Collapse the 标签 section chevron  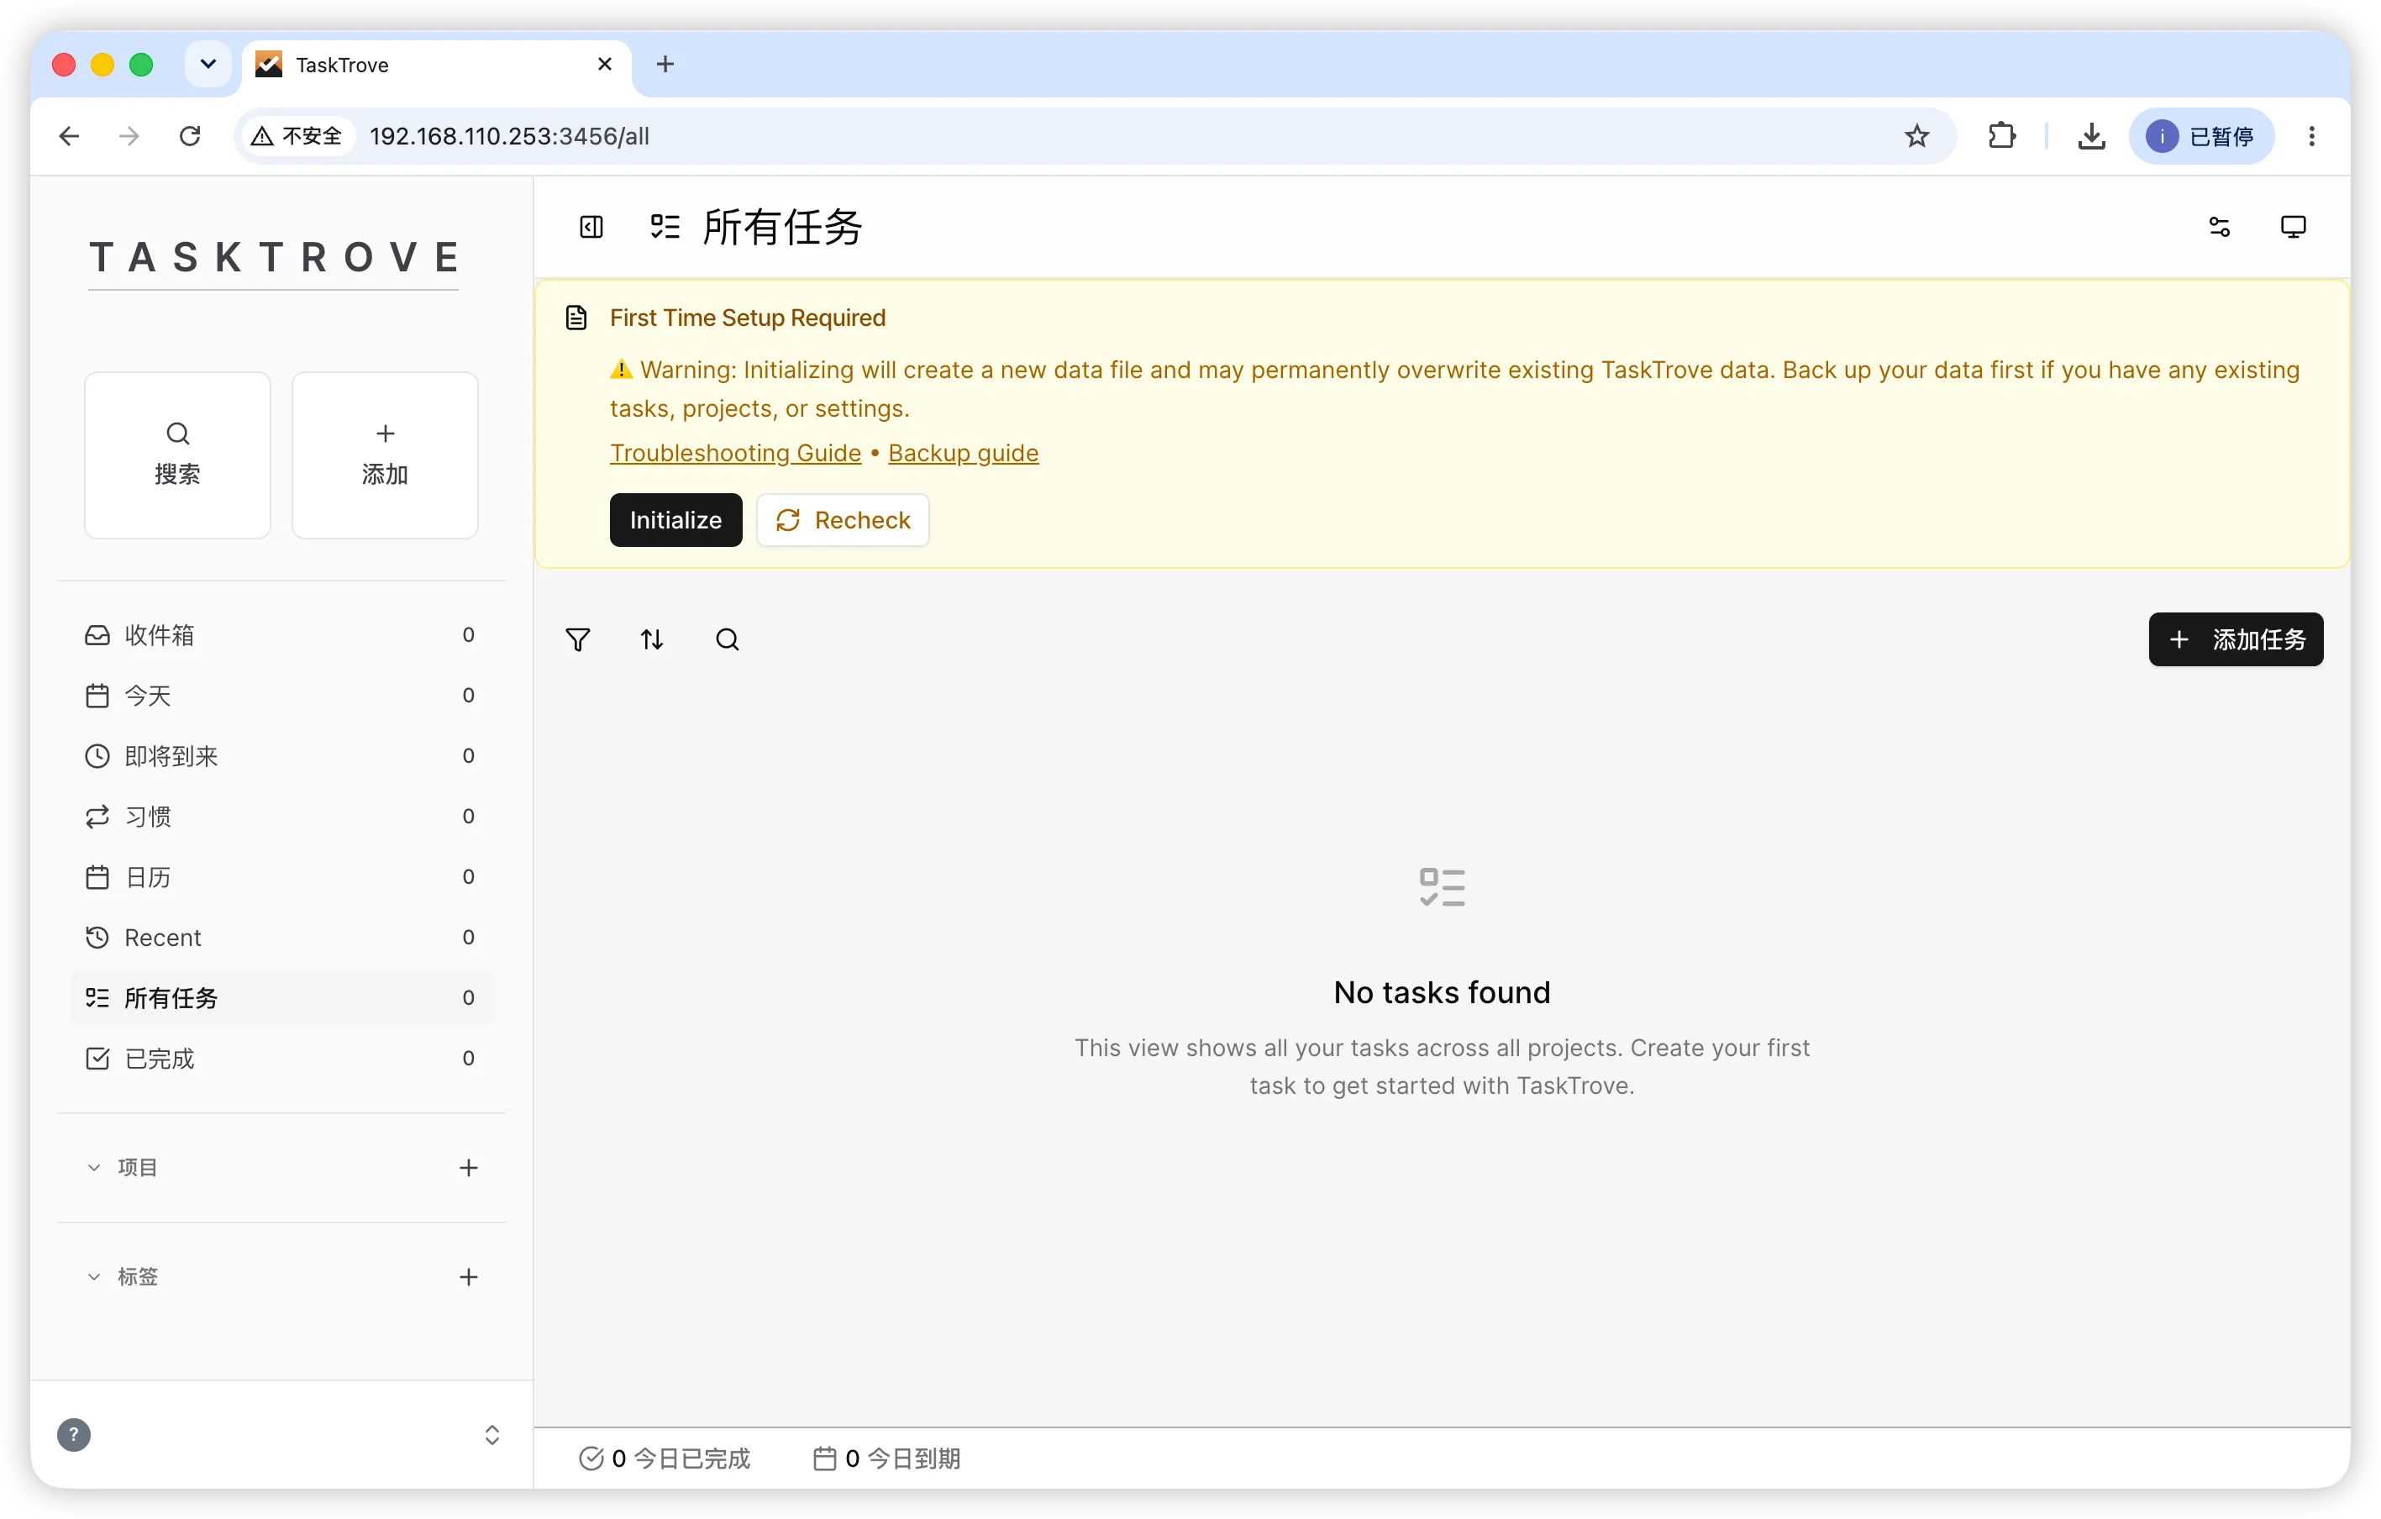pos(94,1277)
